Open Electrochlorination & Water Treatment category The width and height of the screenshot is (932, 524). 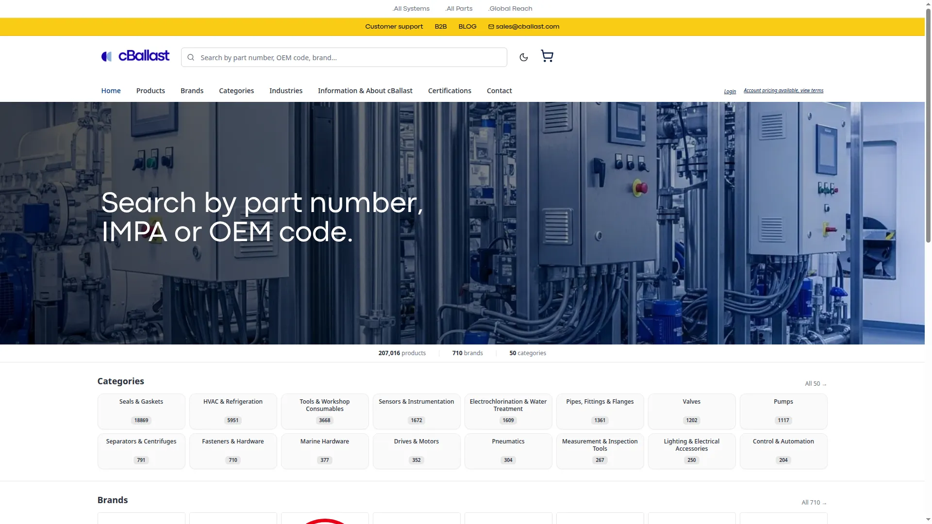[x=508, y=411]
